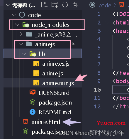The image size is (129, 139).
Task: Click line number 7 in editor gutter
Action: point(99,64)
